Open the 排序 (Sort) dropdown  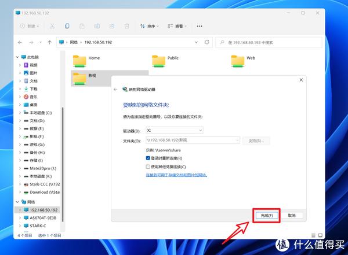(150, 26)
